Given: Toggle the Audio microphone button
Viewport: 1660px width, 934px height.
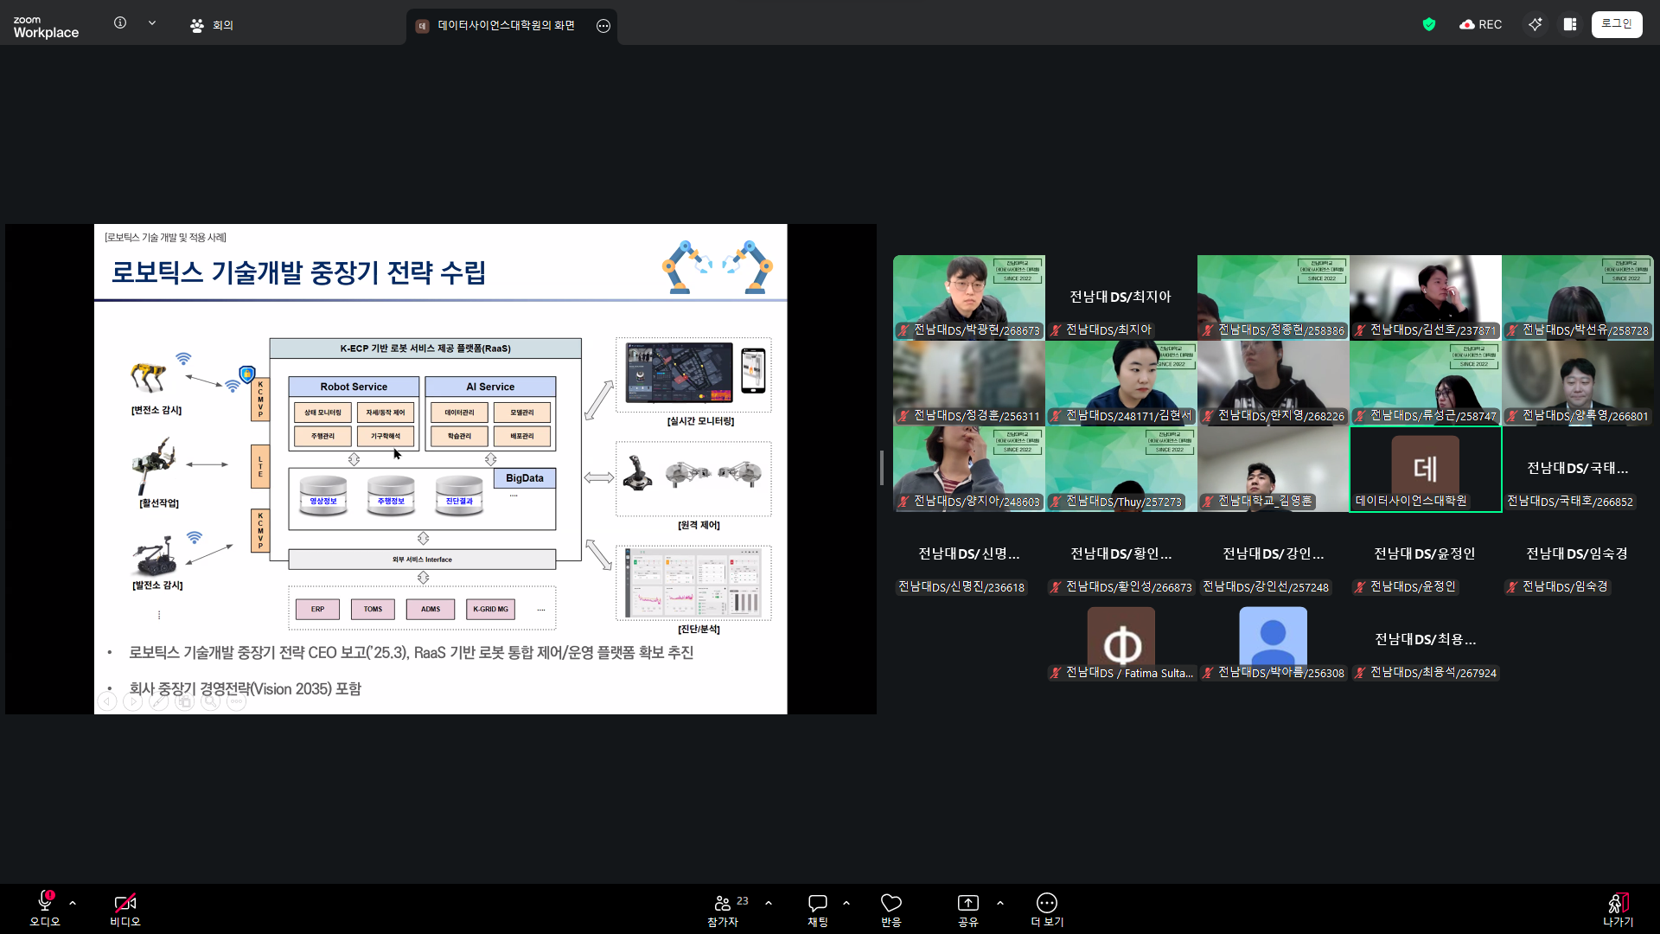Looking at the screenshot, I should 45,903.
